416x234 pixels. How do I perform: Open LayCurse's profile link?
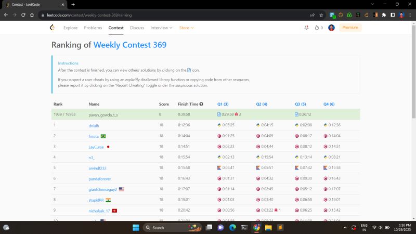point(96,147)
